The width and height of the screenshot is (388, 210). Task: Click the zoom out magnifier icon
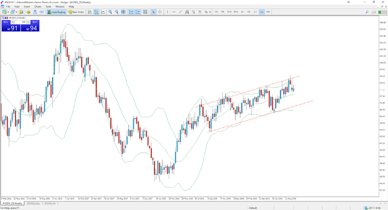pos(117,12)
